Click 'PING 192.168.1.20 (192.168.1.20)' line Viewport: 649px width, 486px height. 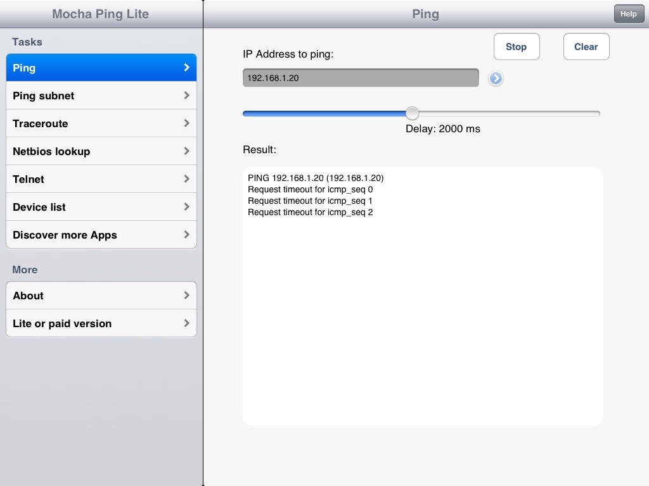tap(316, 178)
